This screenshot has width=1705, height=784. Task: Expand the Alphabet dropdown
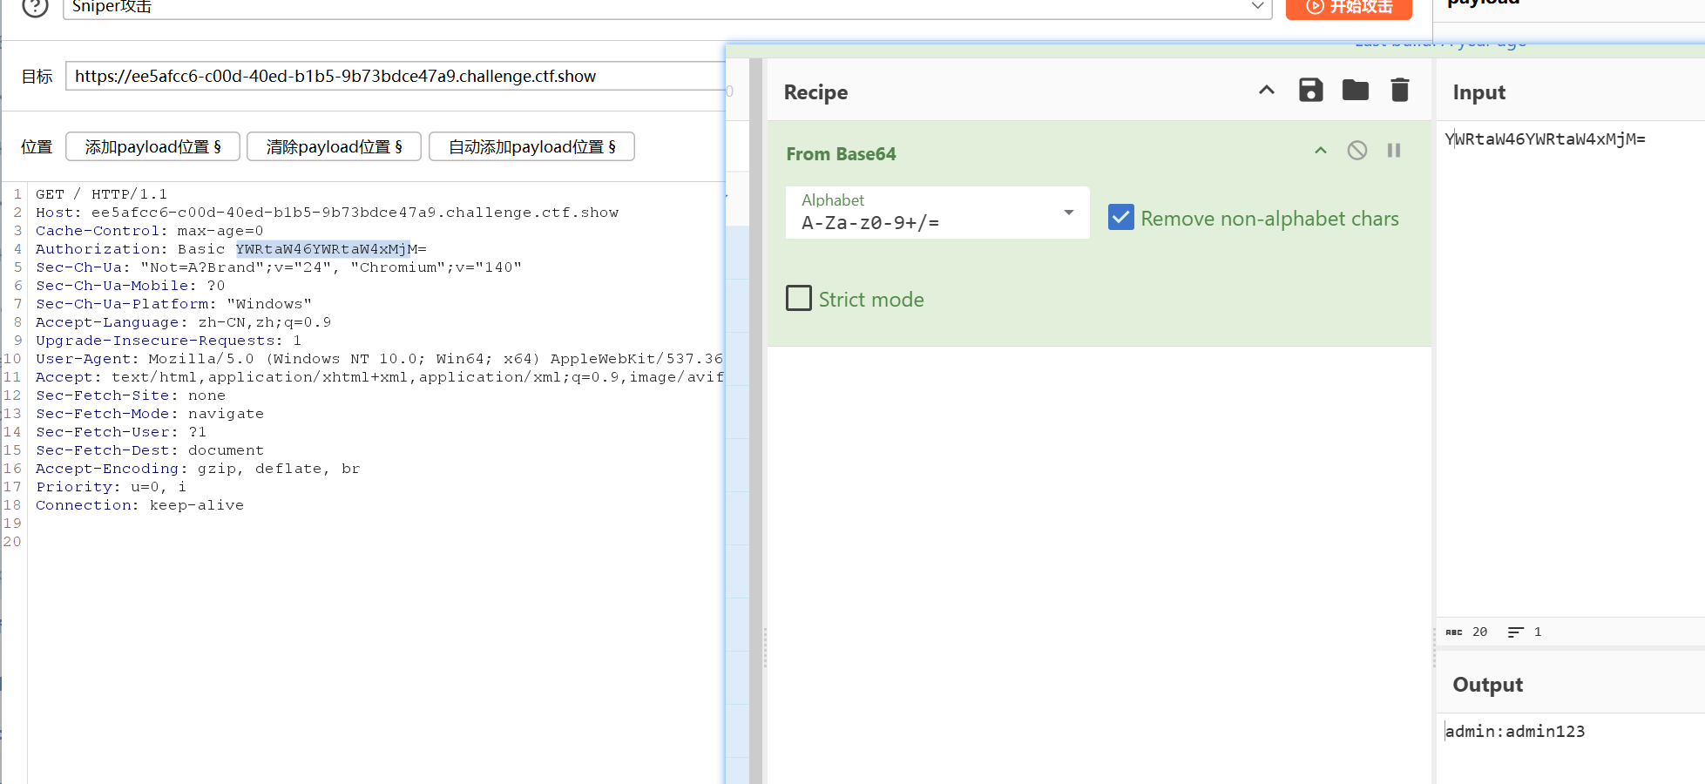click(x=1068, y=213)
